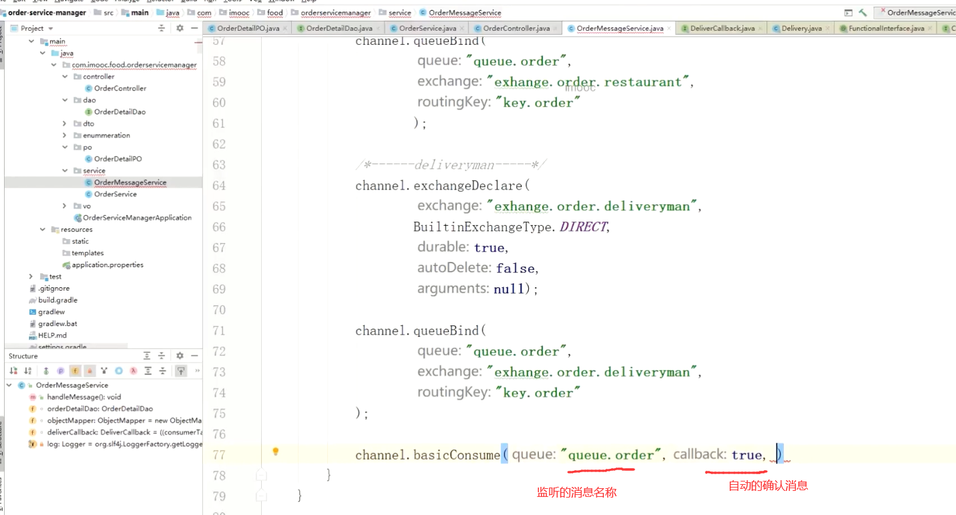Collapse all nodes in Structure toolbar row
This screenshot has width=956, height=515.
[163, 370]
